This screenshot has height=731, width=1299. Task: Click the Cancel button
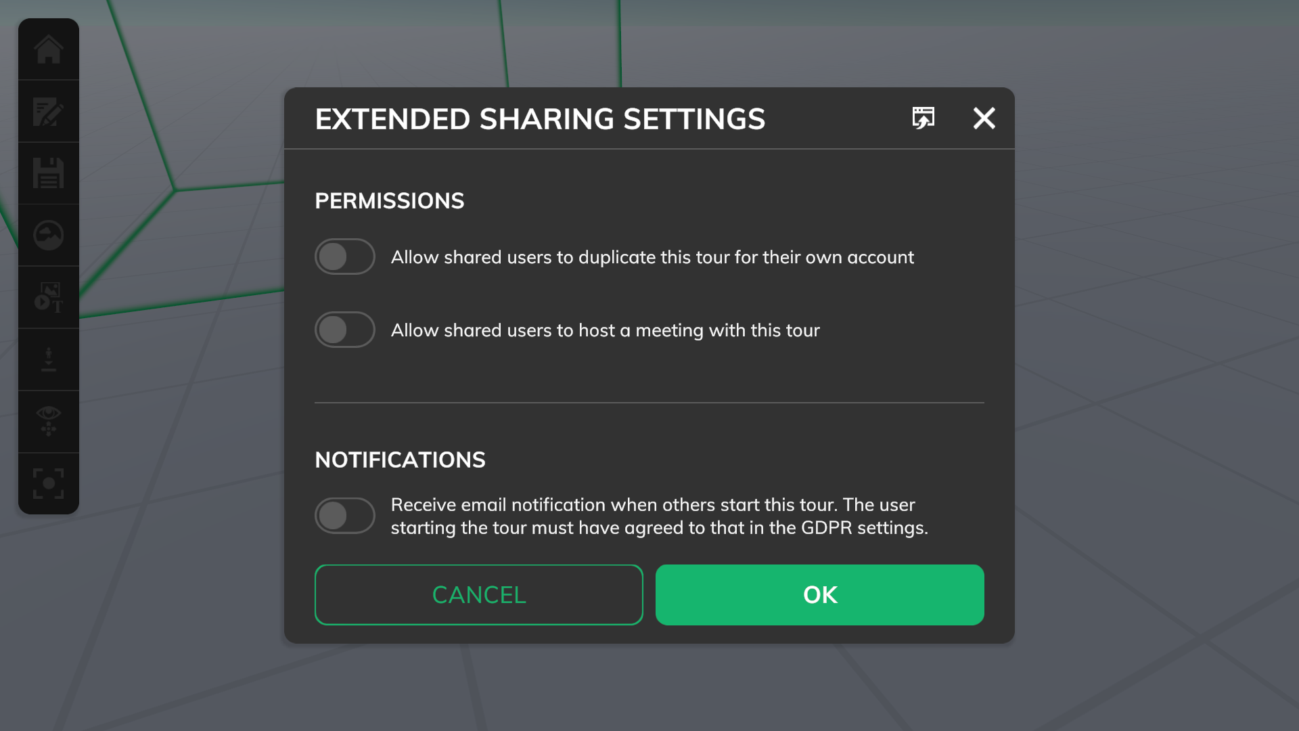[478, 594]
